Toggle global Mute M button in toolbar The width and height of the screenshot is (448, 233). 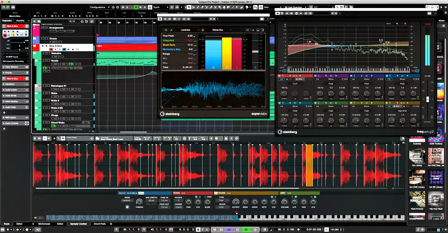coord(123,7)
